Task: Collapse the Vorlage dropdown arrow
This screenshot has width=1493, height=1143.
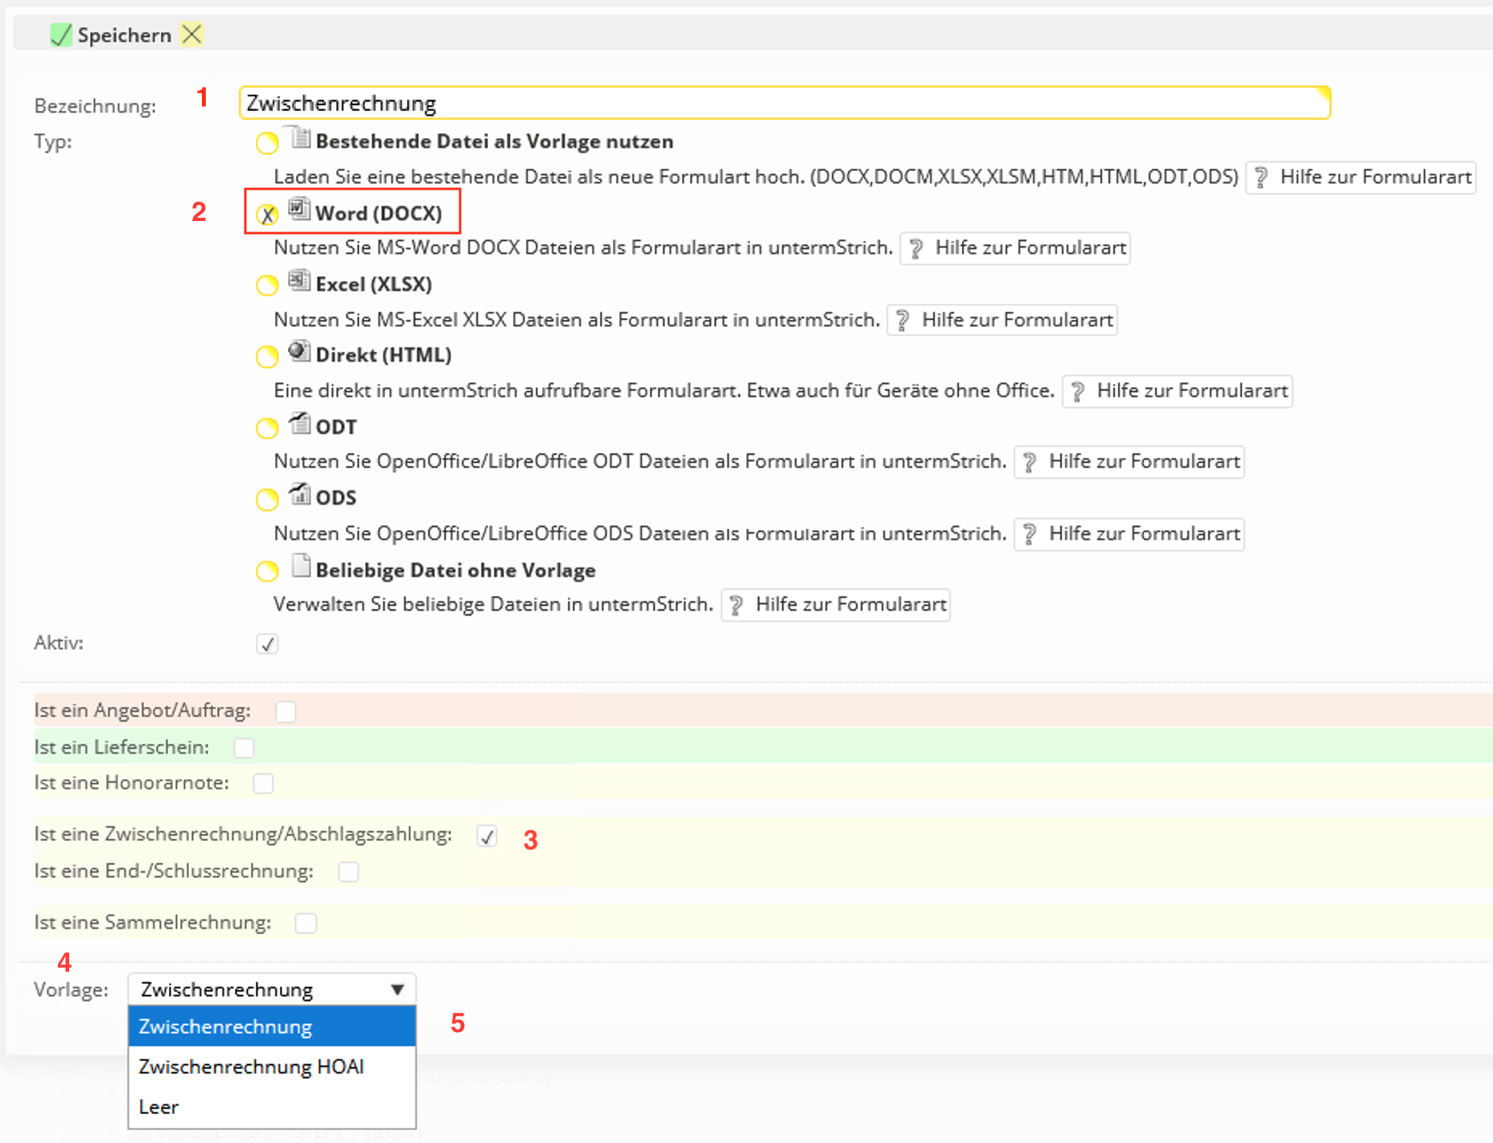Action: point(397,989)
